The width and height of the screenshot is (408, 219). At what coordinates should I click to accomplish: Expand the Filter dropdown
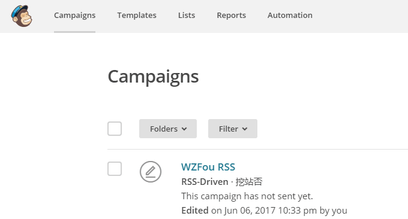(x=233, y=129)
